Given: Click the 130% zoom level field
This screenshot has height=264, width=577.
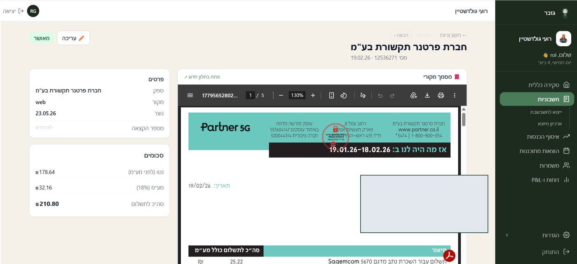Looking at the screenshot, I should point(297,95).
